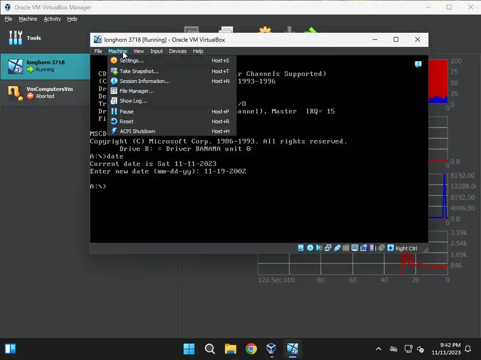Screen dimensions: 481x360
Task: Maximize the longhorn 3718 VM window
Action: click(x=396, y=39)
